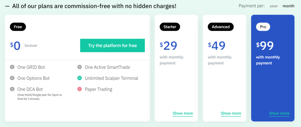
Task: Select the Advanced plan badge
Action: (x=221, y=27)
